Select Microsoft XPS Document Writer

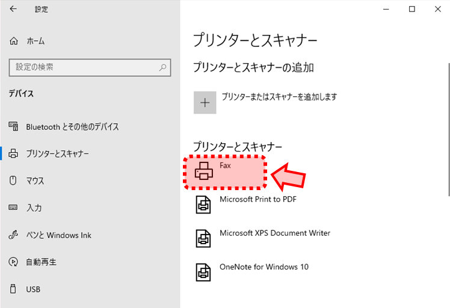coord(274,233)
